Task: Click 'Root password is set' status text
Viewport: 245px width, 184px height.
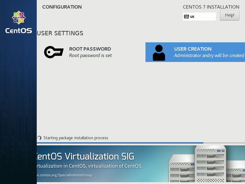Action: click(90, 56)
